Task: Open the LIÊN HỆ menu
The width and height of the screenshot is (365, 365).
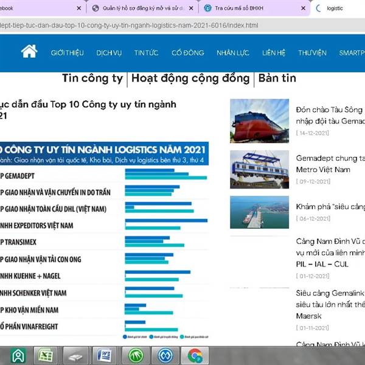Action: (274, 53)
